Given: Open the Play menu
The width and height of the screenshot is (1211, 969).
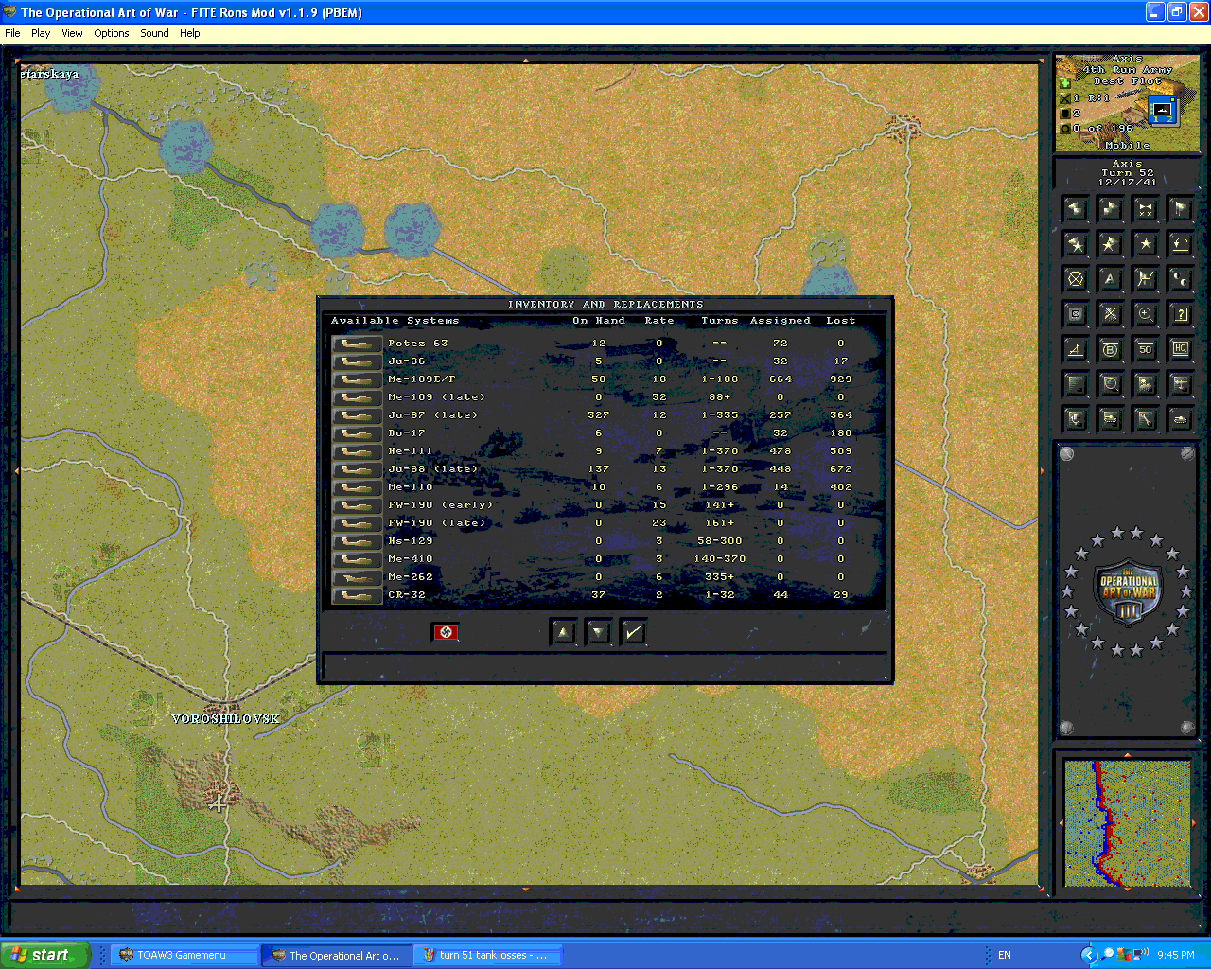Looking at the screenshot, I should 41,33.
